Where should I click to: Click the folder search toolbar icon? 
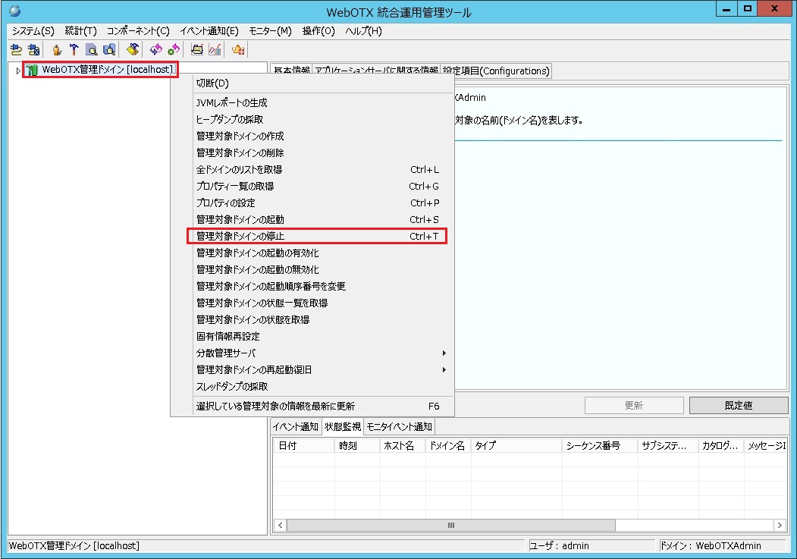point(109,49)
